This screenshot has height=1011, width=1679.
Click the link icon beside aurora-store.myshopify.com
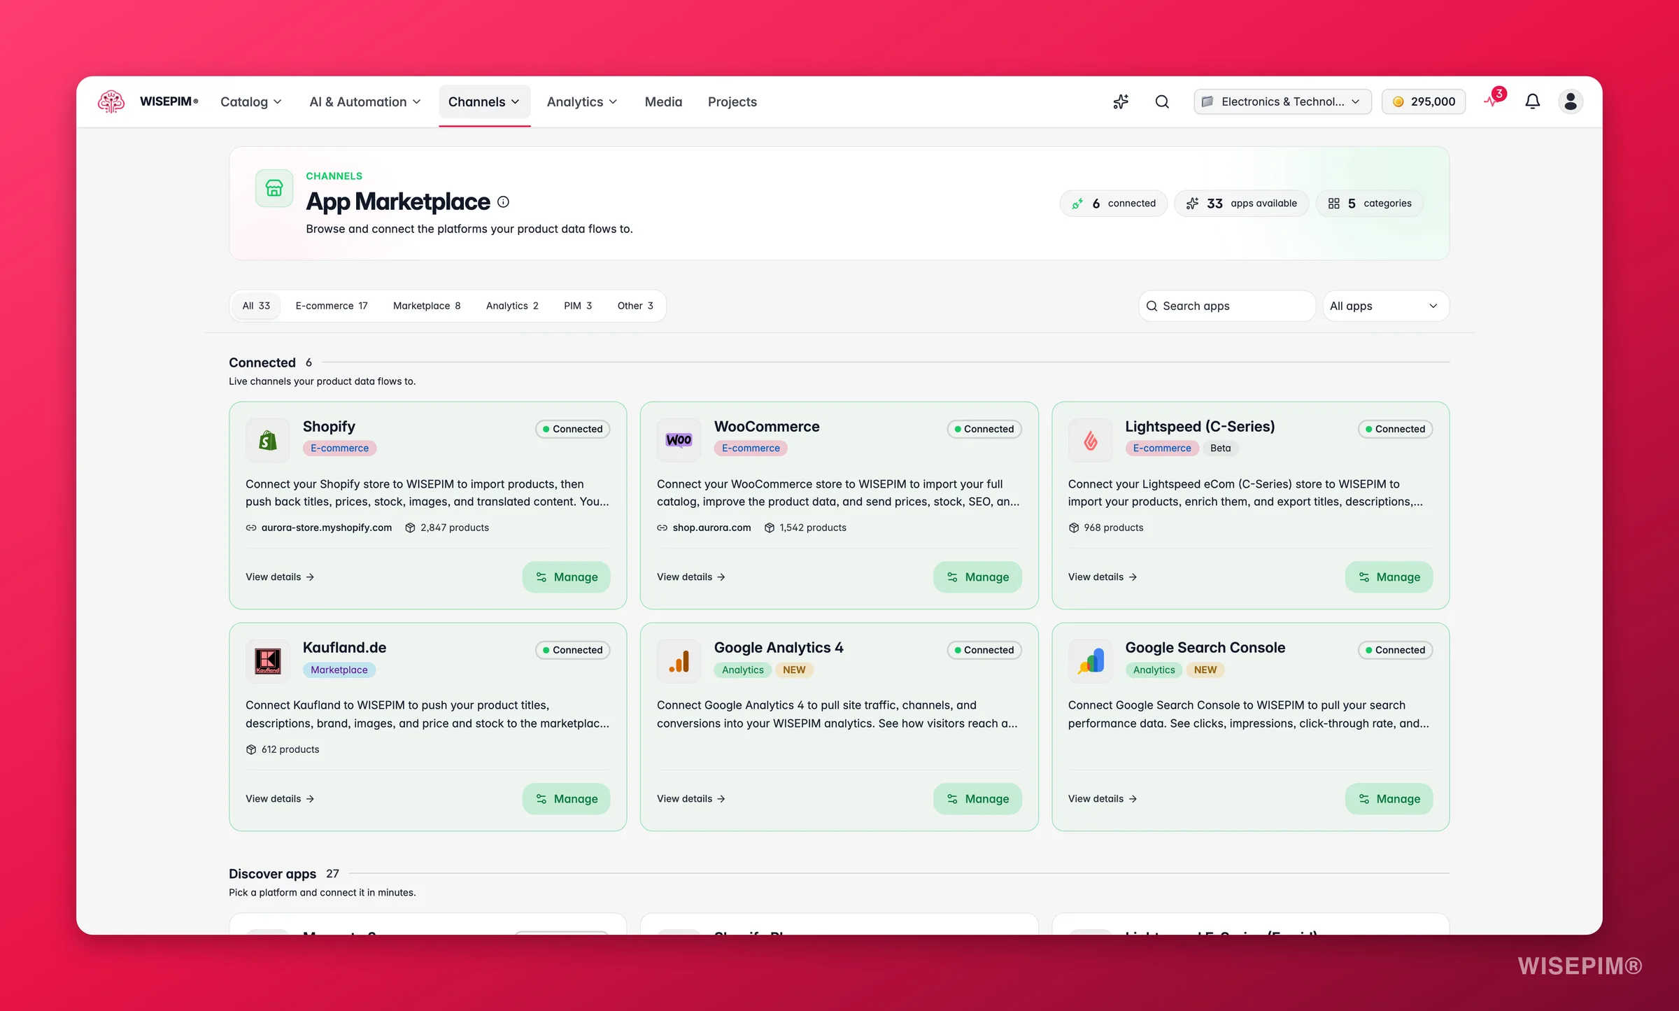pyautogui.click(x=251, y=528)
